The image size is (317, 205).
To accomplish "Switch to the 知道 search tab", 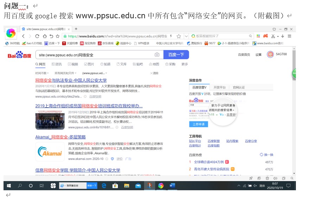I will [x=105, y=64].
